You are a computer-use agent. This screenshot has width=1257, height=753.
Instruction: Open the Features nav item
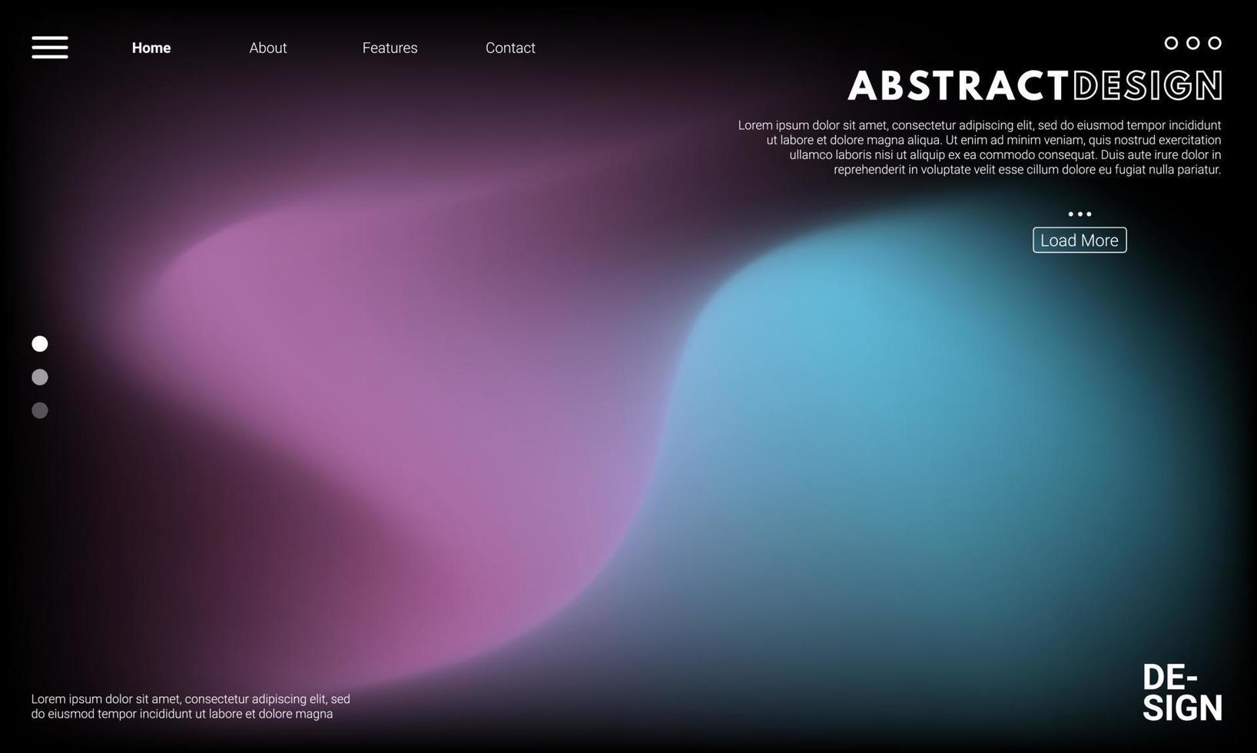point(390,48)
